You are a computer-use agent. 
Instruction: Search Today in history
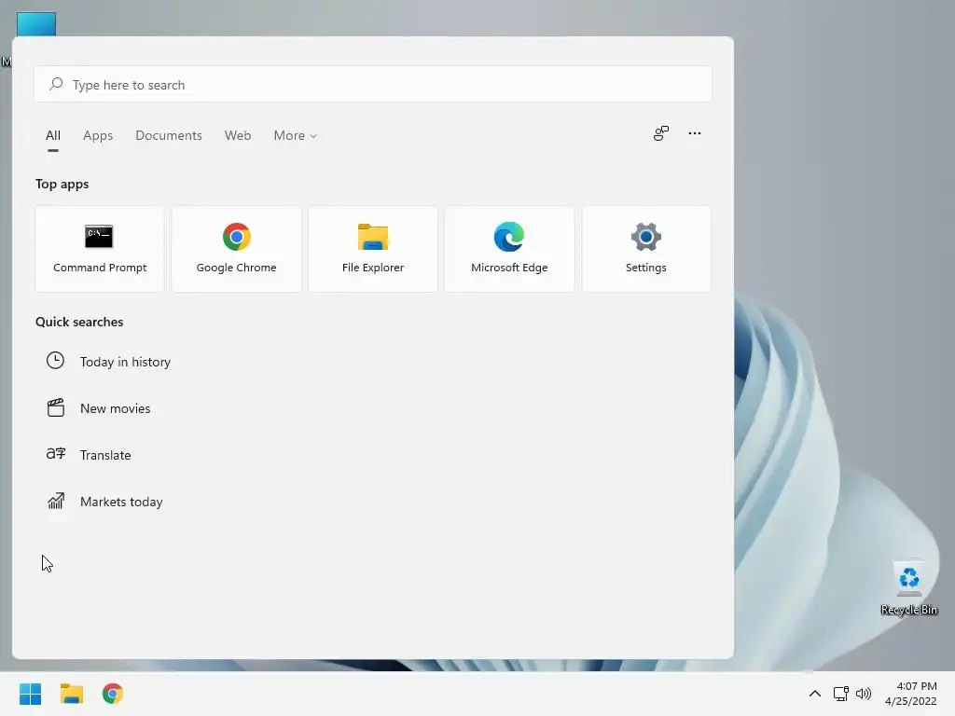pos(125,362)
